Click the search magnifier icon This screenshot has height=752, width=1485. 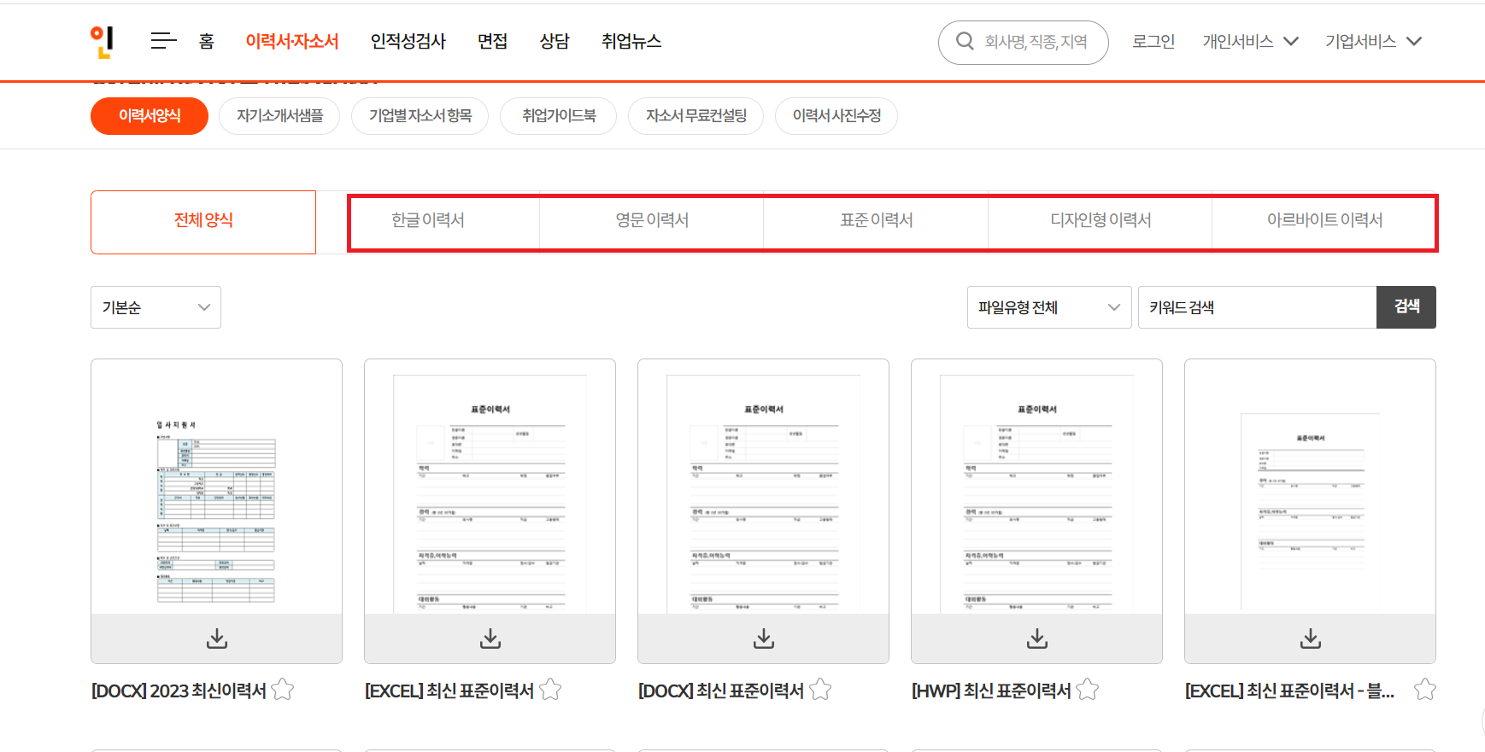(x=965, y=41)
